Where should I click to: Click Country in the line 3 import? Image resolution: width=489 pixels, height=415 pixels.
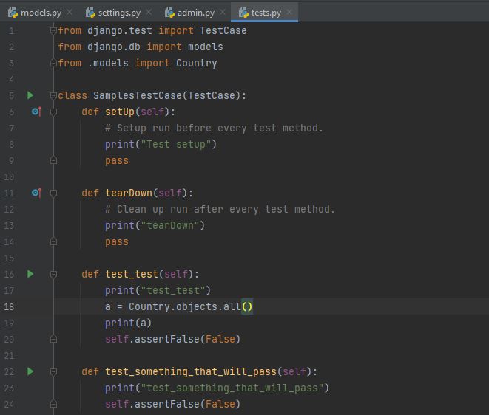[197, 63]
